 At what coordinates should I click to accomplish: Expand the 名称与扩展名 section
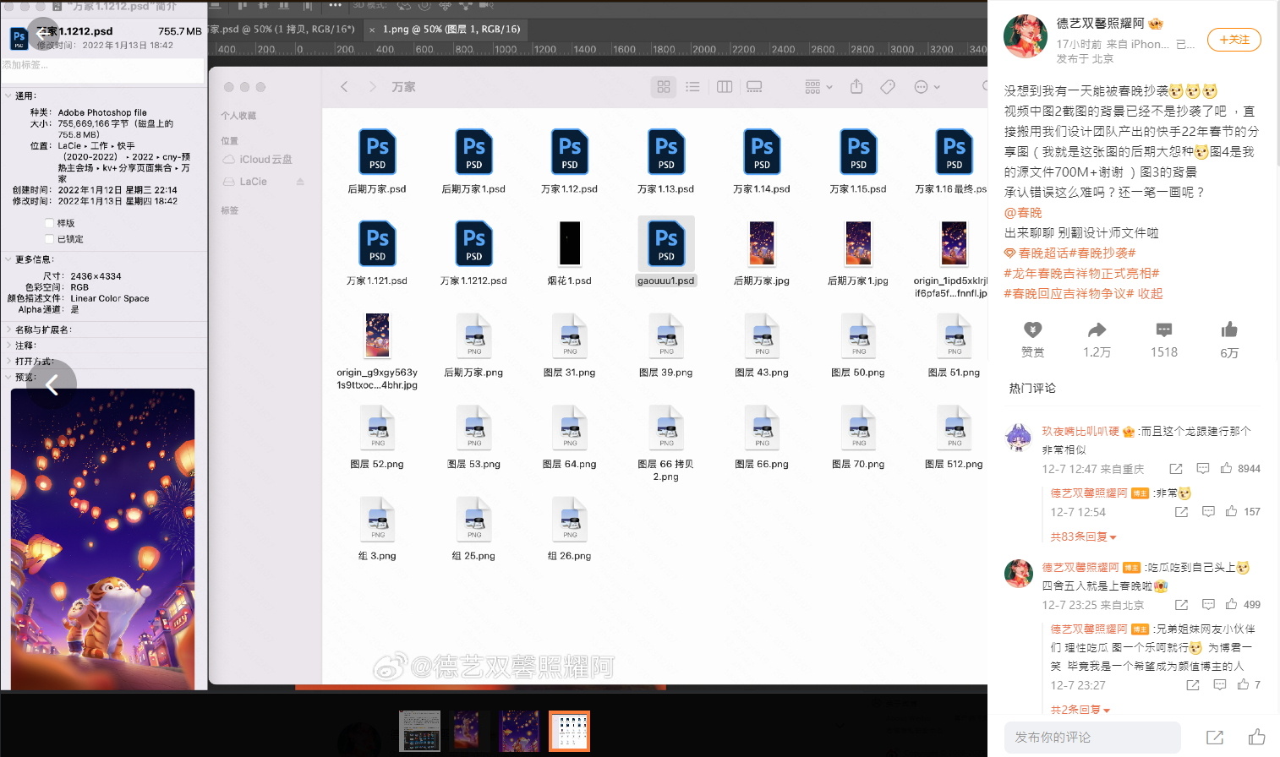point(8,329)
